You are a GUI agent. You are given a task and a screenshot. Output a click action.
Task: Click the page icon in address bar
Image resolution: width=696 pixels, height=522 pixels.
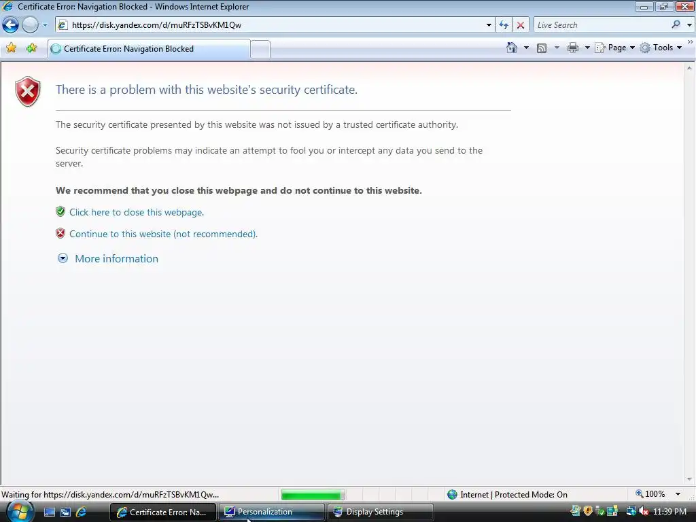click(x=63, y=25)
